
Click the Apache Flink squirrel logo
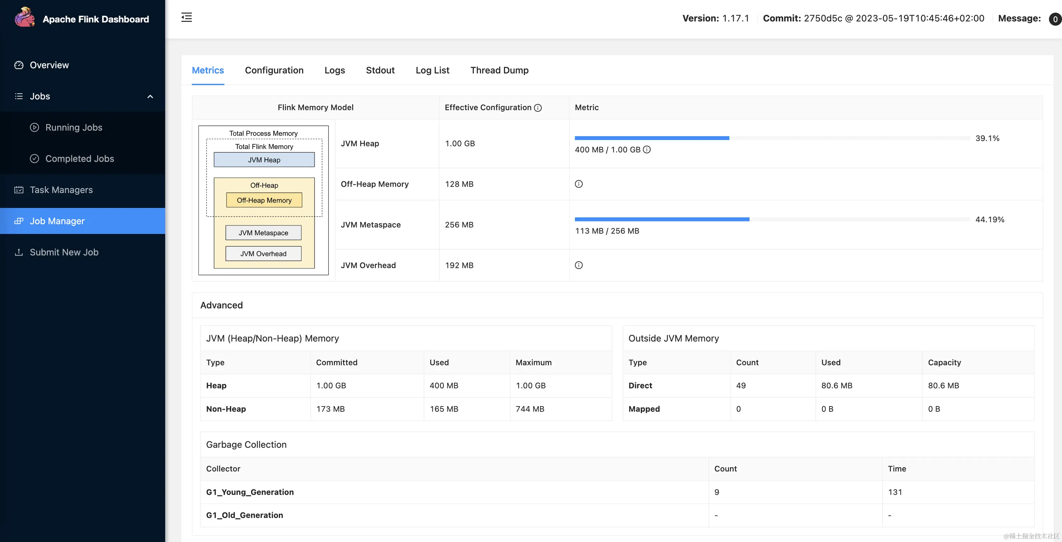coord(25,17)
